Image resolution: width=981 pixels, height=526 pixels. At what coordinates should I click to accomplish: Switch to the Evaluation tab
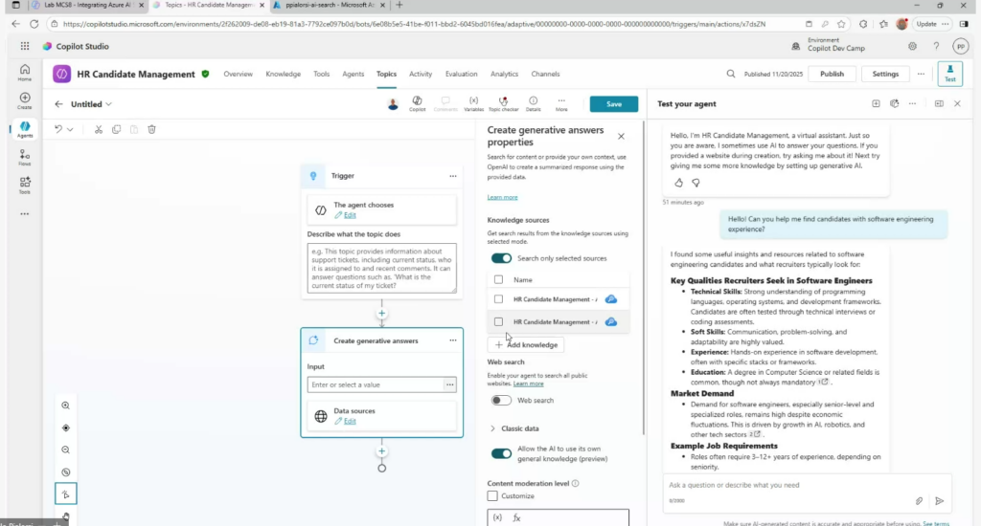461,74
